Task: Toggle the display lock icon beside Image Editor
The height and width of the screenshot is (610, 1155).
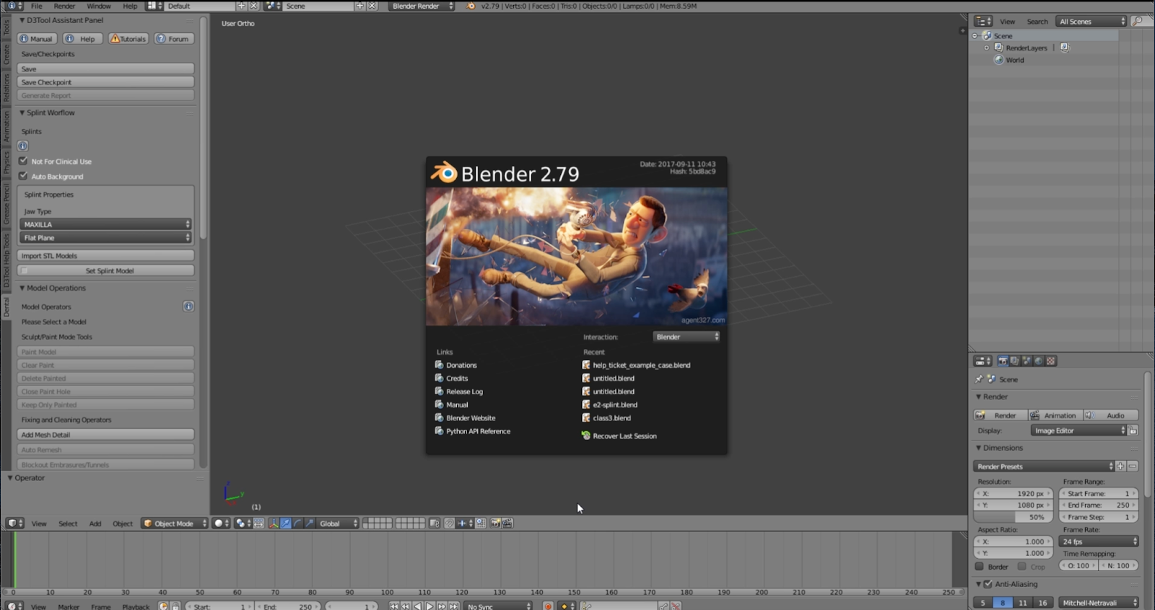Action: [1133, 430]
